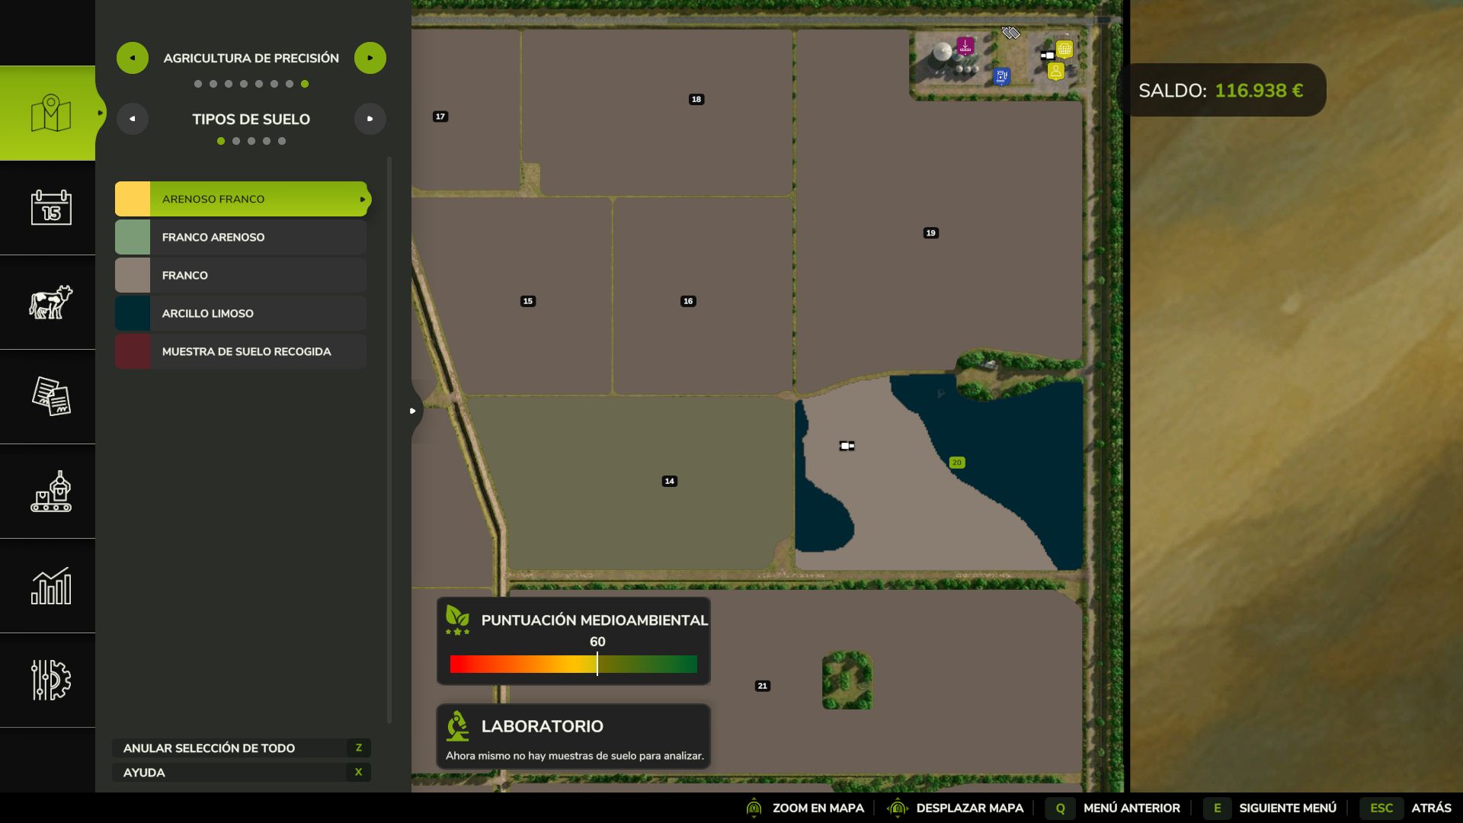Open the production chains factory page
Screen dimensions: 1463x823
[x=51, y=492]
